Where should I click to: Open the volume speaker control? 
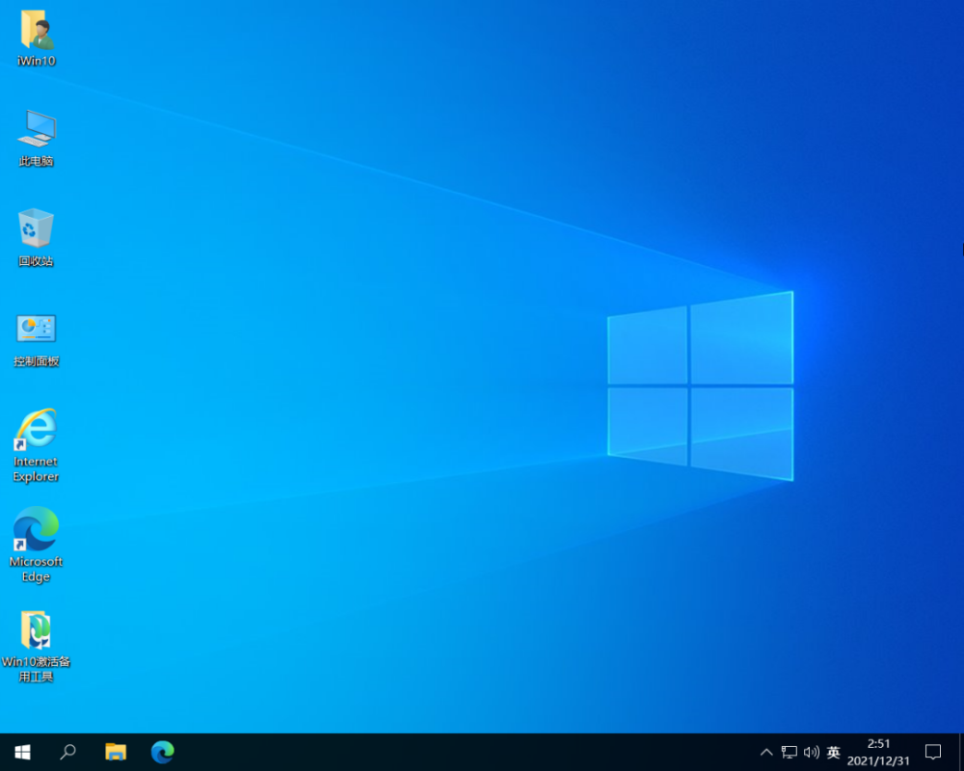(x=811, y=752)
